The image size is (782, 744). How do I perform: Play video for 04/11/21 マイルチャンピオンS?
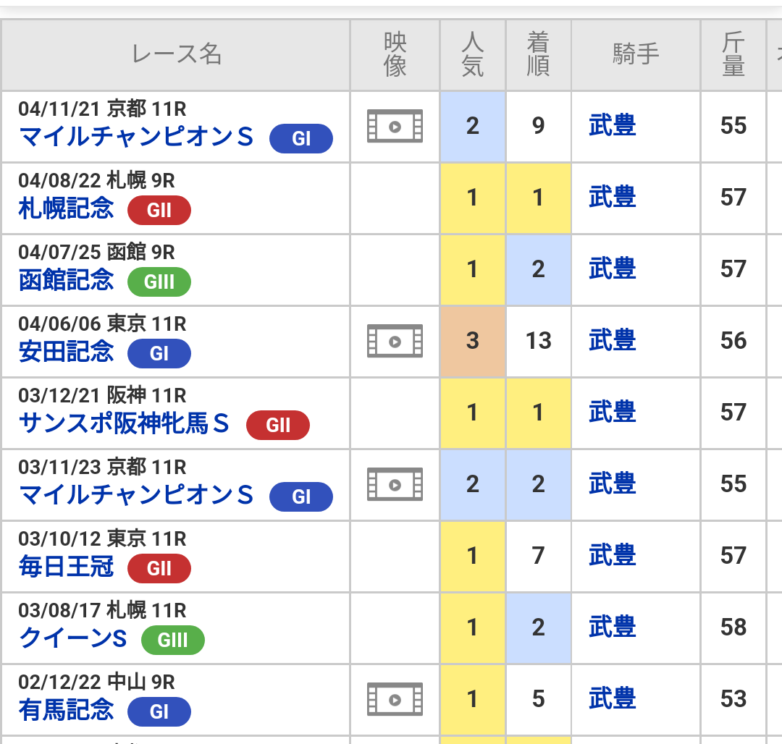pos(395,126)
